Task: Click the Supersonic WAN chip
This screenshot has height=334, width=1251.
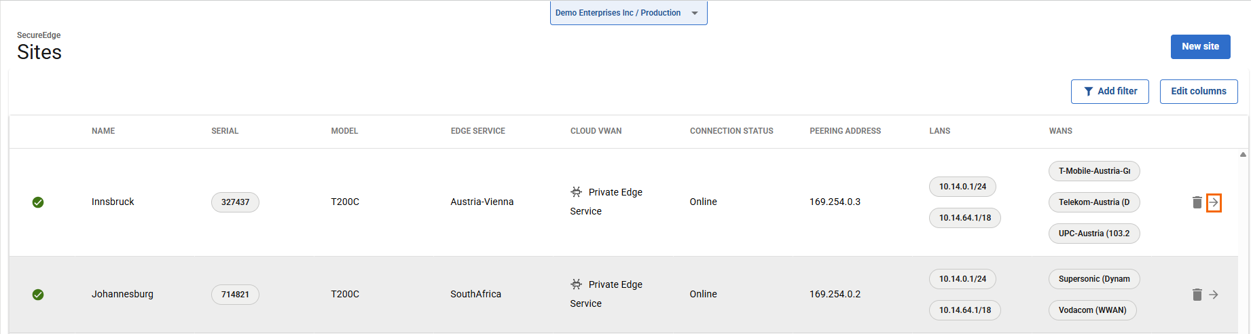Action: pos(1094,279)
